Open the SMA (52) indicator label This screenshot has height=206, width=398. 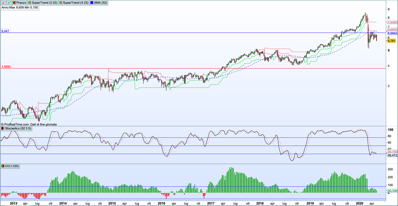tap(99, 3)
